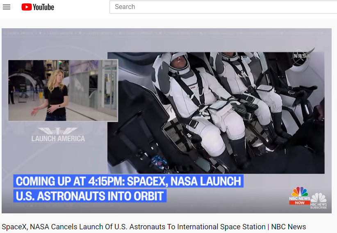Click the video title text

tap(154, 227)
